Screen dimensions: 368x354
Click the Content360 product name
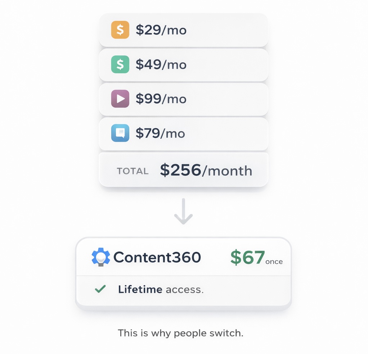click(x=157, y=257)
